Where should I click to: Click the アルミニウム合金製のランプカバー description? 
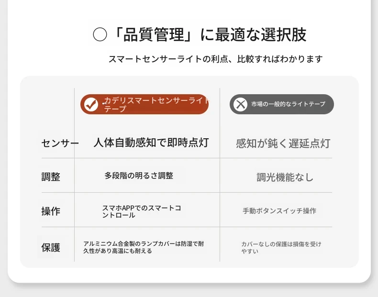click(x=144, y=247)
